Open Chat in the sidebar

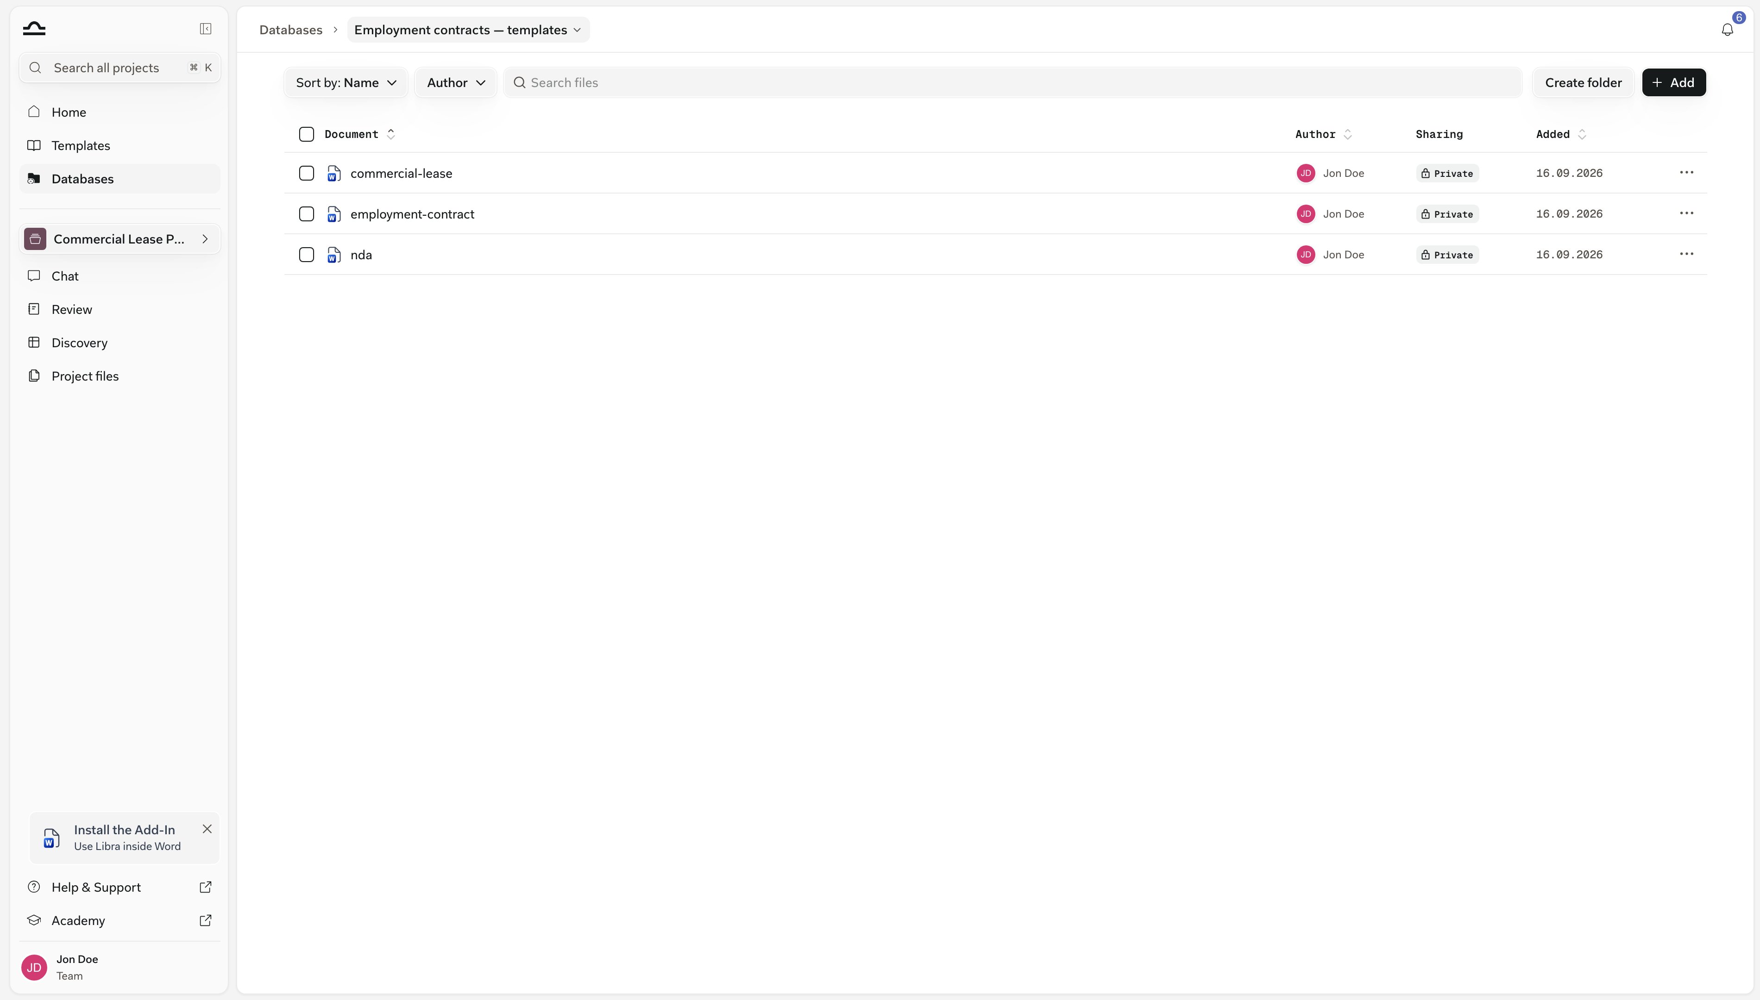click(119, 276)
